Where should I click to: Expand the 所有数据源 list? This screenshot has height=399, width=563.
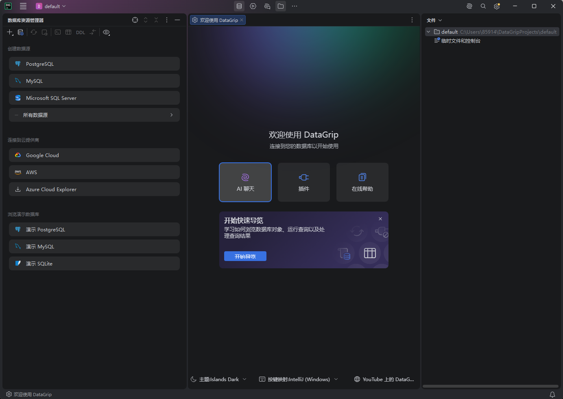[94, 115]
